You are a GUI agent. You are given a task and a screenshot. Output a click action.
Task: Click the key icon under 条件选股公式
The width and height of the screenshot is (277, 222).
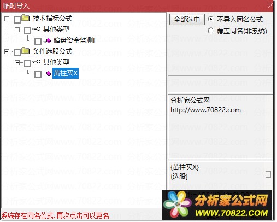[x=36, y=62]
